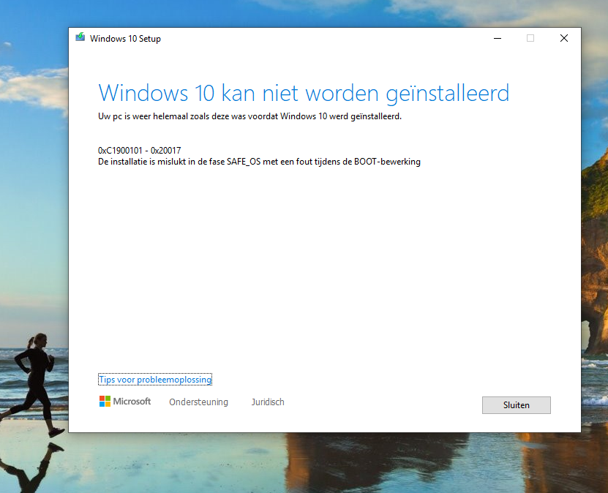Click the running woman on the wallpaper
Screen dimensions: 608x493
click(34, 384)
